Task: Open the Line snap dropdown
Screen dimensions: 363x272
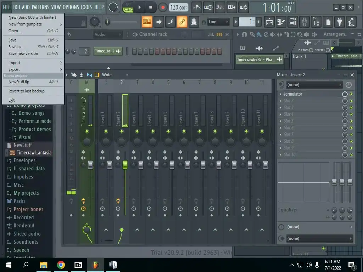Action: tap(218, 22)
